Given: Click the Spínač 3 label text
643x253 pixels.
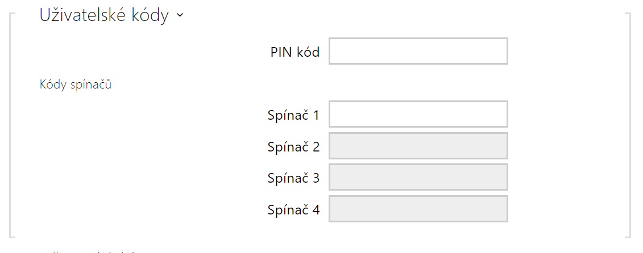Looking at the screenshot, I should tap(293, 178).
